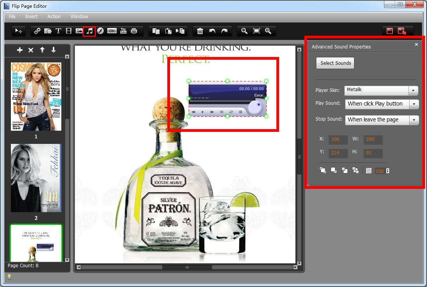Click the sound player repeat button
The image size is (427, 287).
(231, 112)
